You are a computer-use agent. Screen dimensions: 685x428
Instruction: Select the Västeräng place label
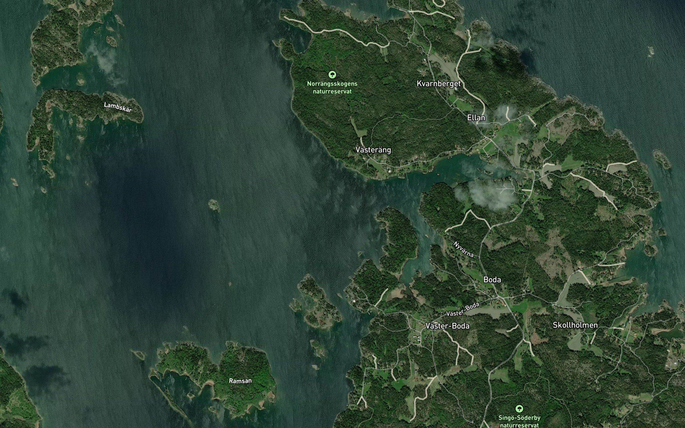point(373,150)
